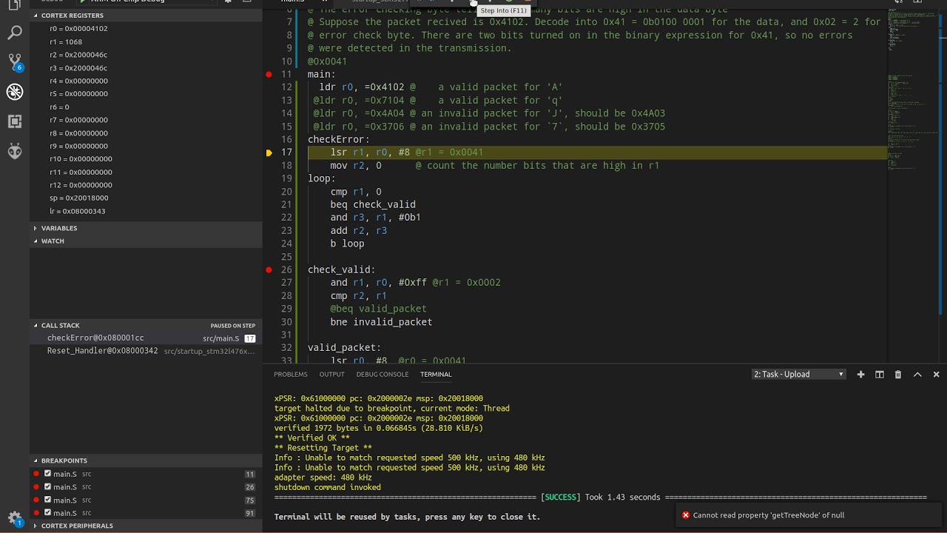Click line number 18 in the gutter

tap(286, 165)
